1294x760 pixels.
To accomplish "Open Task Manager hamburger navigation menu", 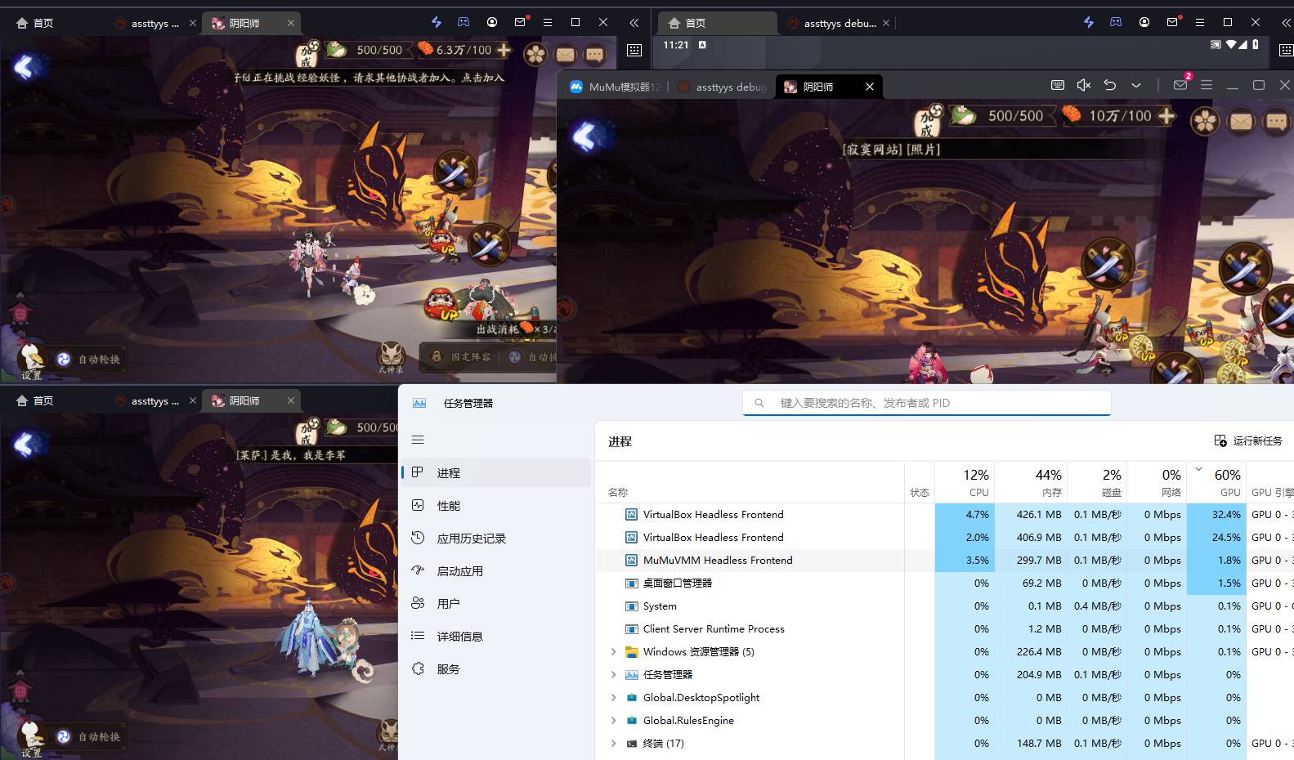I will [x=418, y=440].
